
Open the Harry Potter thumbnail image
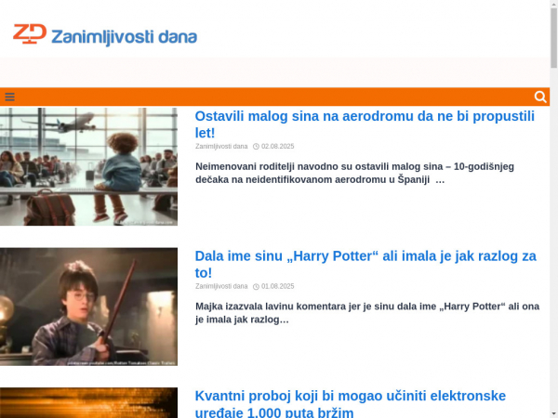click(x=88, y=307)
